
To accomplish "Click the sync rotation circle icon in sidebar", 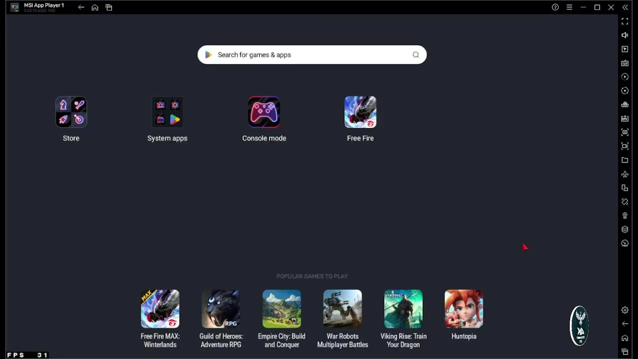I will [x=625, y=91].
